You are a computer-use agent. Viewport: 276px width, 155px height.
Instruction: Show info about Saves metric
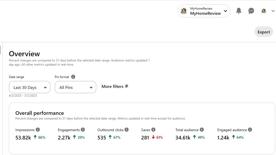coord(153,130)
